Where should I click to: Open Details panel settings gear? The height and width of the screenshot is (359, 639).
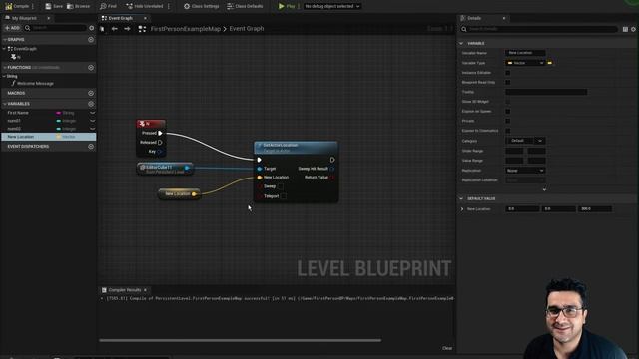[633, 29]
